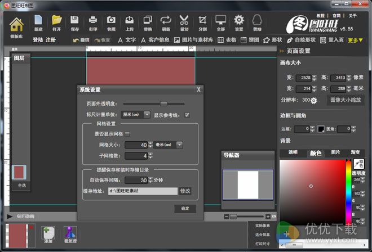Click the 替换 replace icon
Screen dimensions: 372x252
tap(148, 20)
